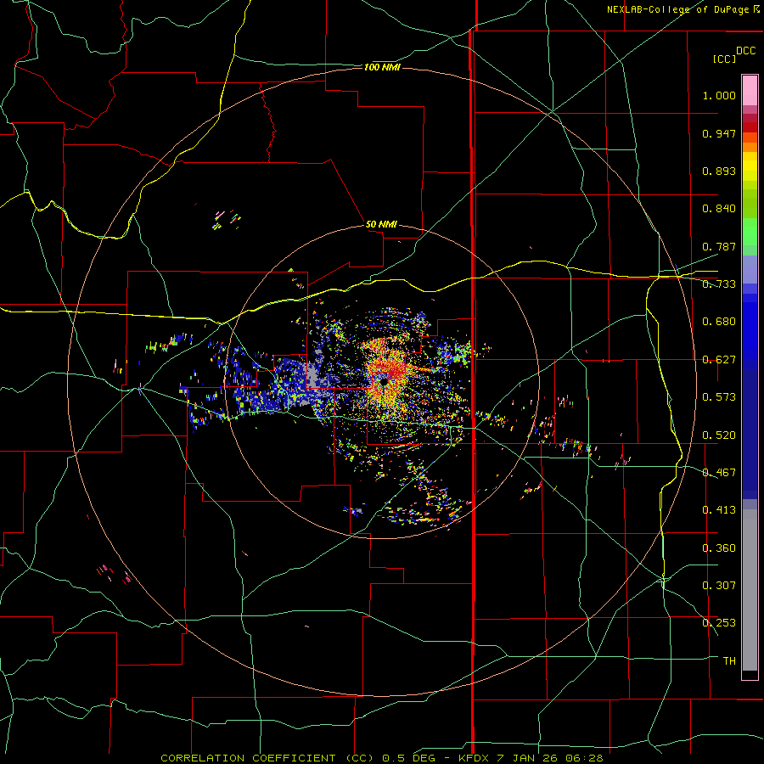This screenshot has width=764, height=764.
Task: Click the 50 NMI range ring label
Action: pyautogui.click(x=381, y=224)
